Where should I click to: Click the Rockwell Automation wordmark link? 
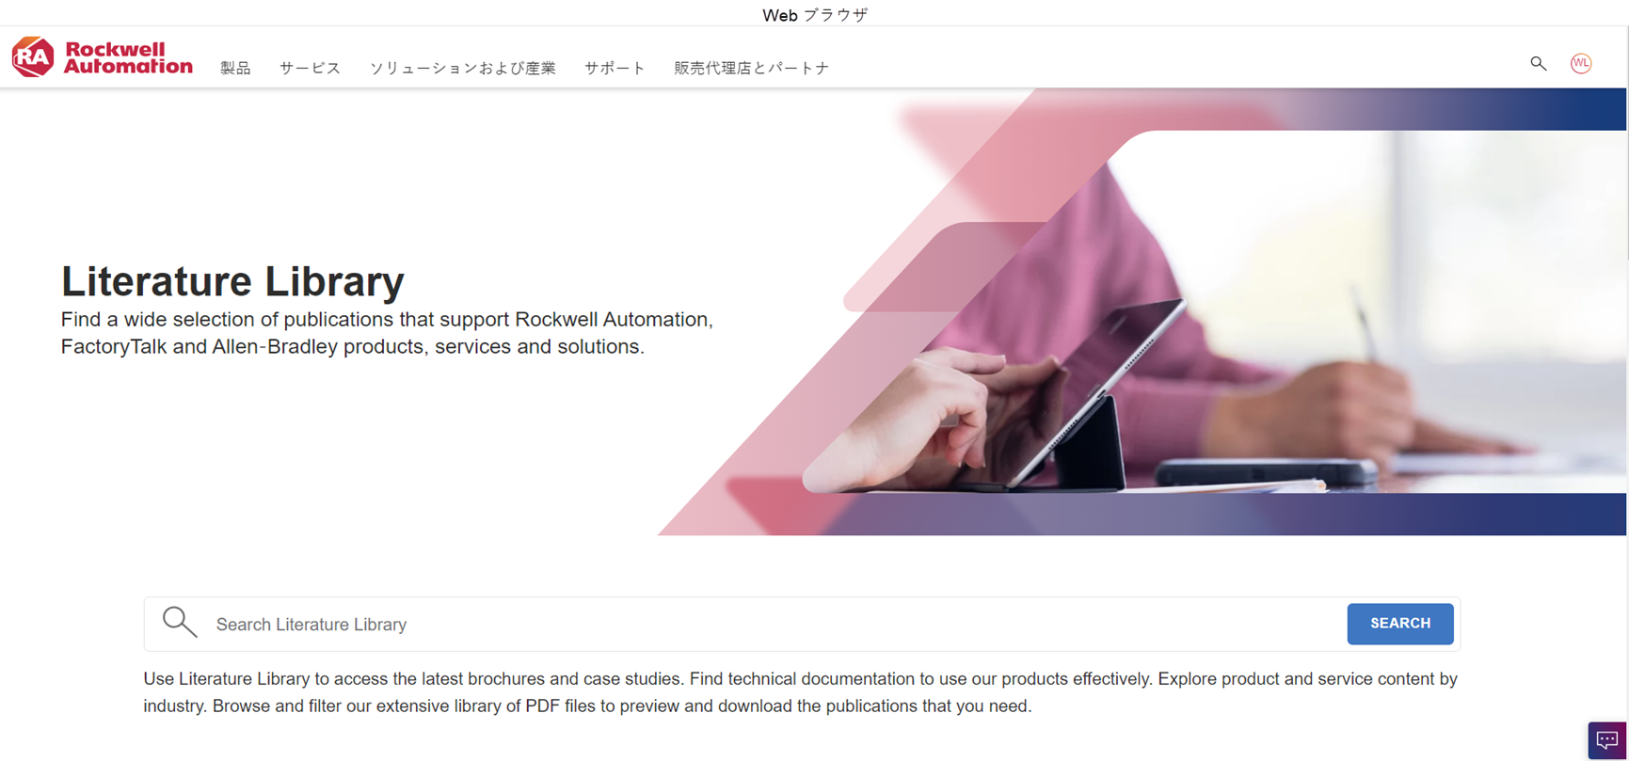pos(128,57)
